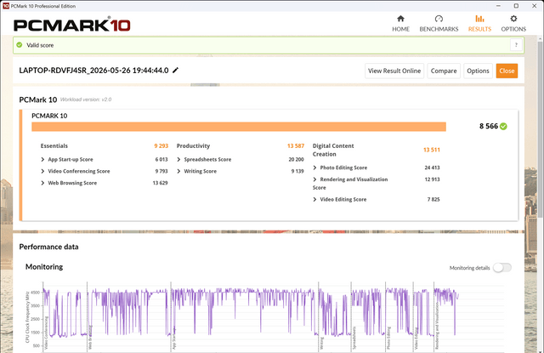The image size is (544, 353).
Task: Click the Writing value 9 139
Action: tap(297, 171)
